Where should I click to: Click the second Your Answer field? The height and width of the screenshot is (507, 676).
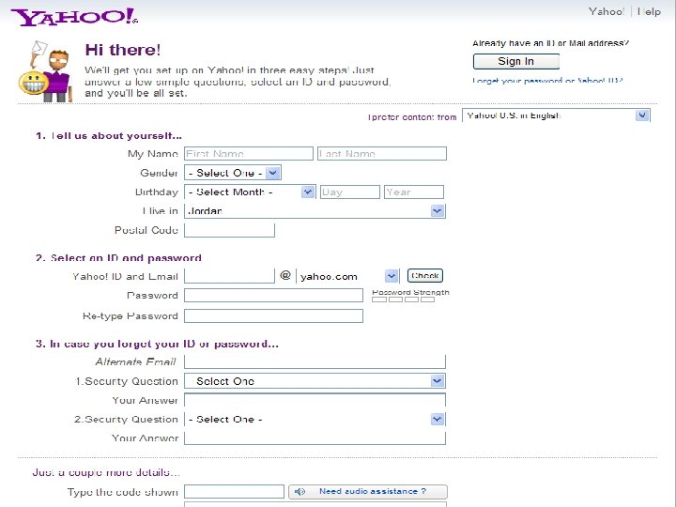(315, 438)
